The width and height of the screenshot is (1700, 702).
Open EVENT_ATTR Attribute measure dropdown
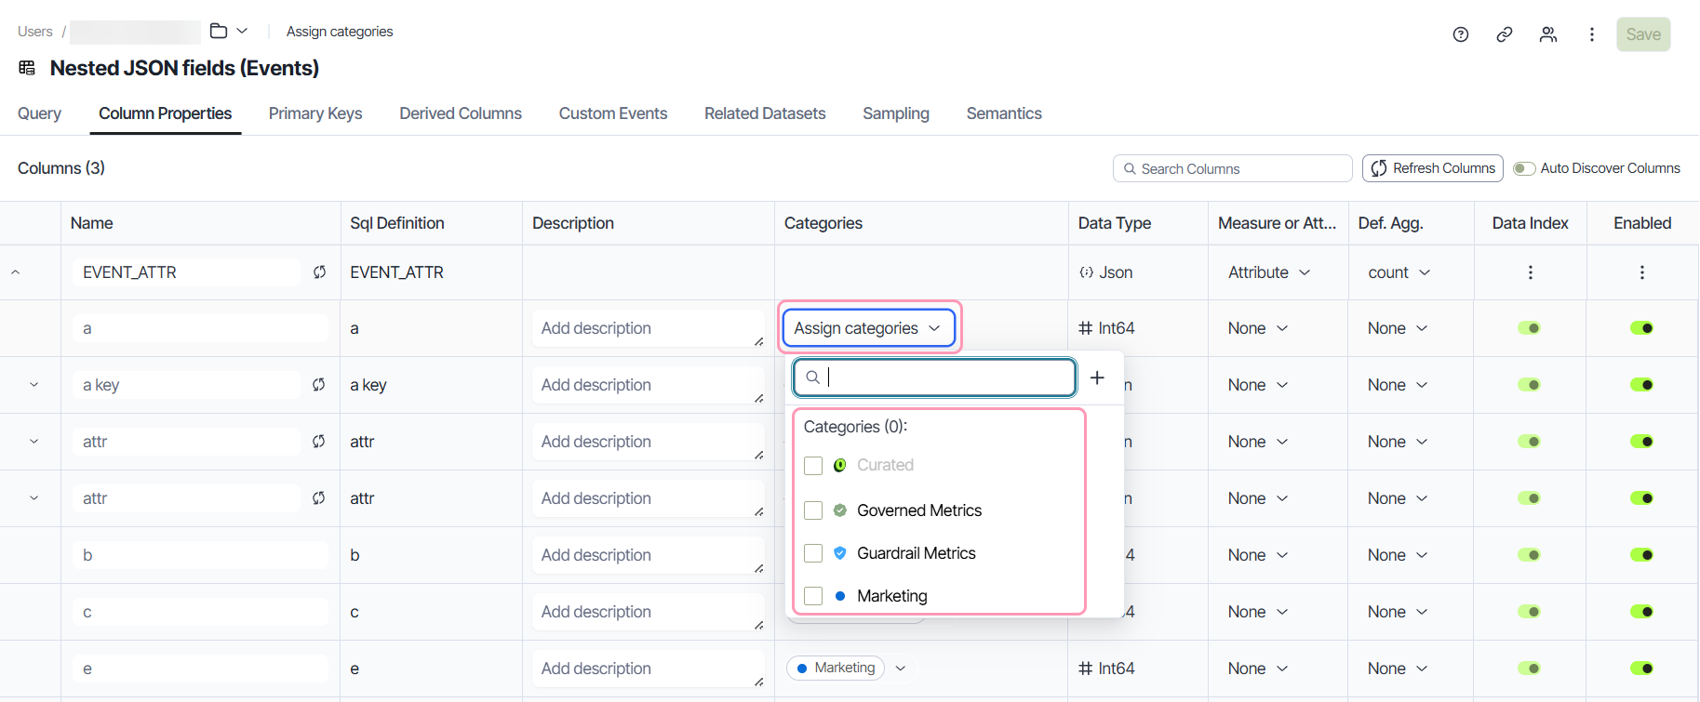(x=1269, y=272)
